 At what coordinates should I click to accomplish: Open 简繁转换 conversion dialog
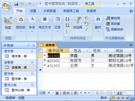(114, 29)
